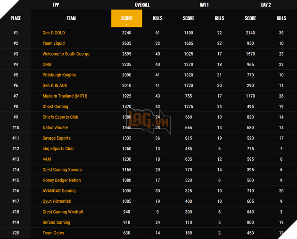Click overall score 3240 for Gen.G GOLD
The width and height of the screenshot is (297, 239).
pyautogui.click(x=126, y=33)
